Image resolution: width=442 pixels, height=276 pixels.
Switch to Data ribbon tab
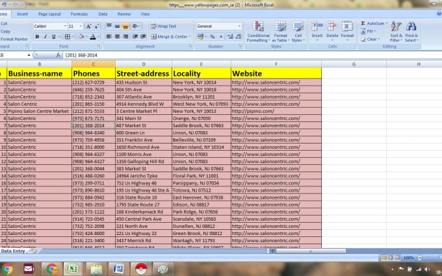point(103,14)
